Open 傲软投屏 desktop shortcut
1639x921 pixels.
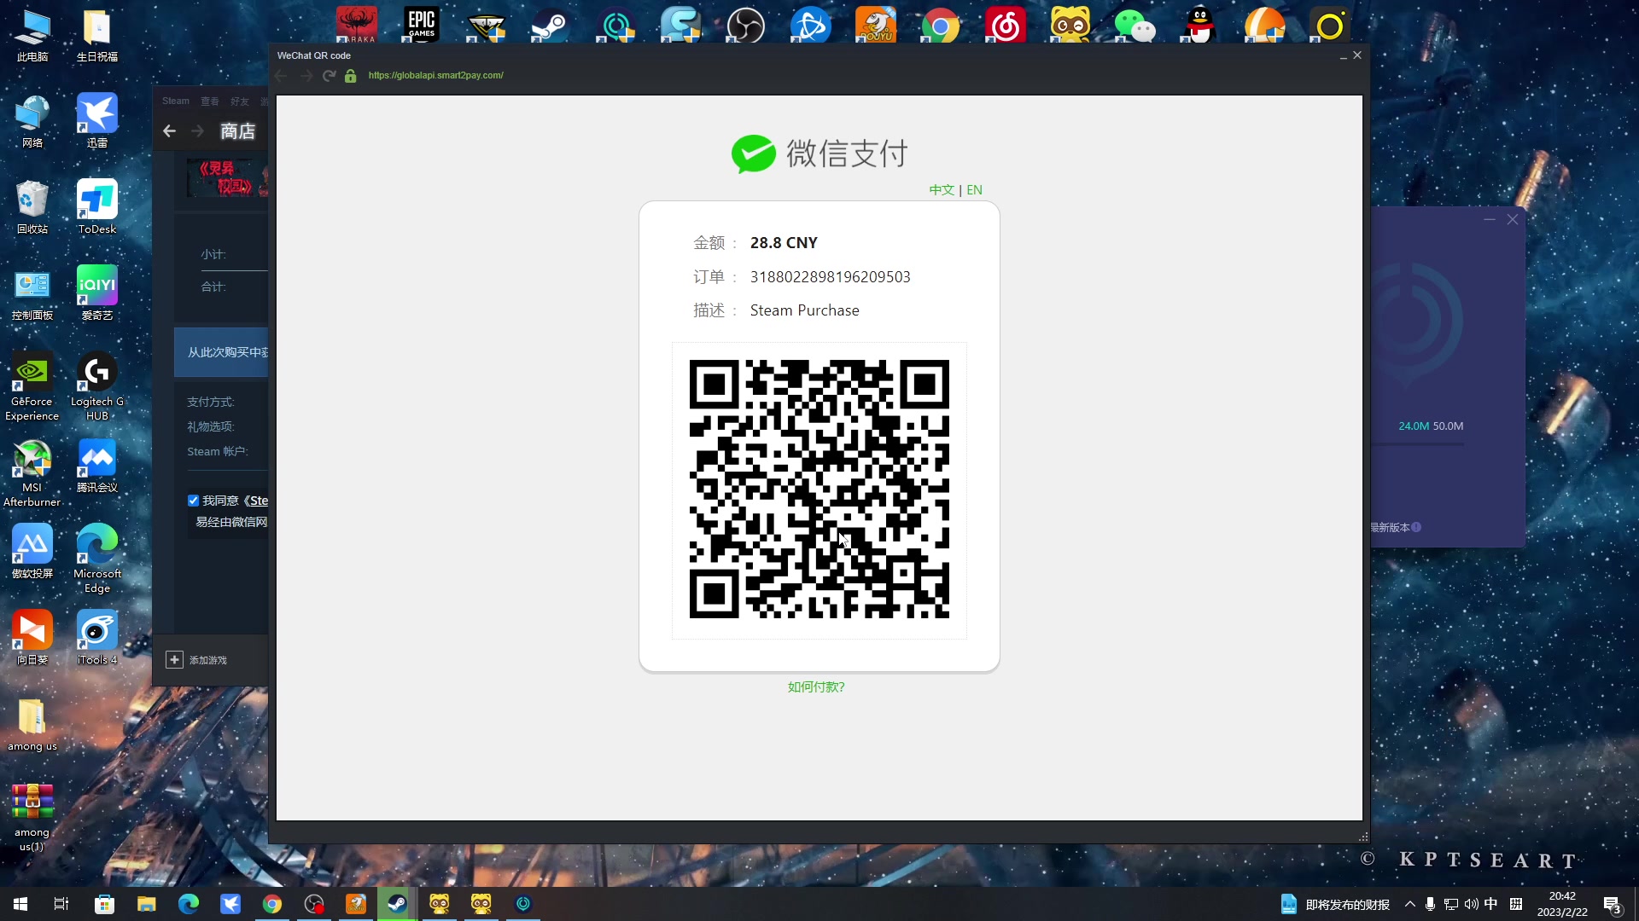tap(32, 552)
